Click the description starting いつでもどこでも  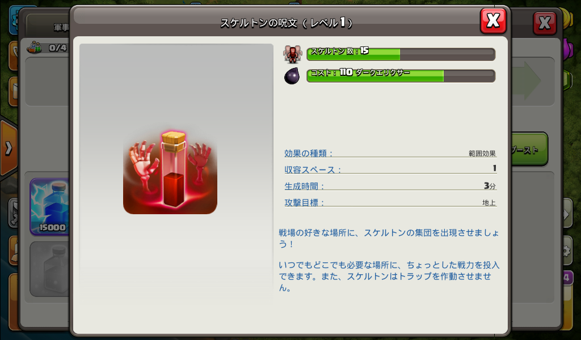[x=389, y=277]
